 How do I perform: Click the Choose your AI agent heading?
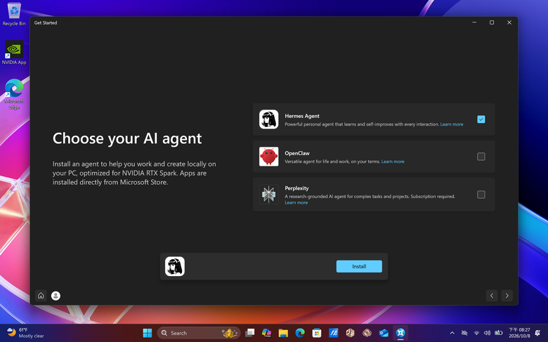click(x=127, y=138)
